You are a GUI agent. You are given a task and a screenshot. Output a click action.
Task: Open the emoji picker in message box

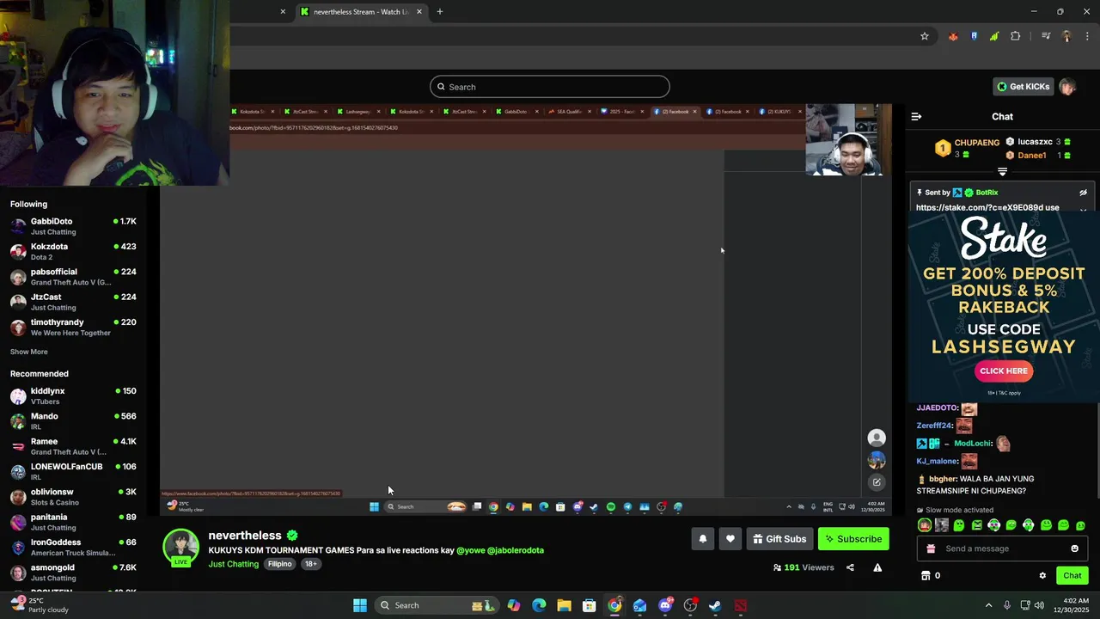[1074, 549]
